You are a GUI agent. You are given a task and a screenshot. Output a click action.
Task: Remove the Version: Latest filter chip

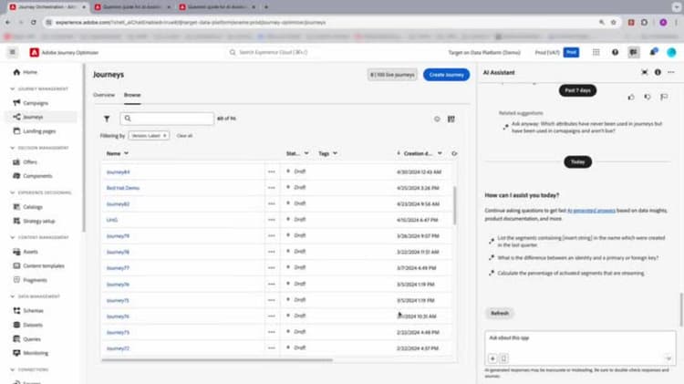pyautogui.click(x=164, y=136)
